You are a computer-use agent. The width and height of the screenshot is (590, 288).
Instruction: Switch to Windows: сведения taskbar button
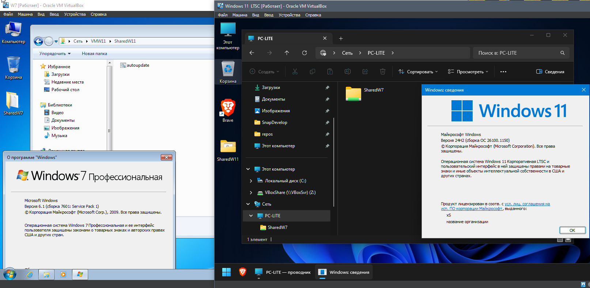(344, 272)
